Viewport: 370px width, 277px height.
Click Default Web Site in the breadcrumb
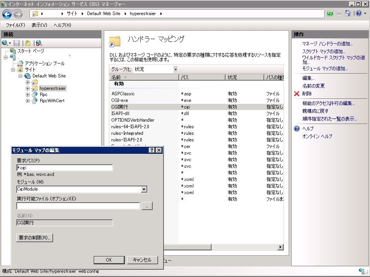(103, 14)
